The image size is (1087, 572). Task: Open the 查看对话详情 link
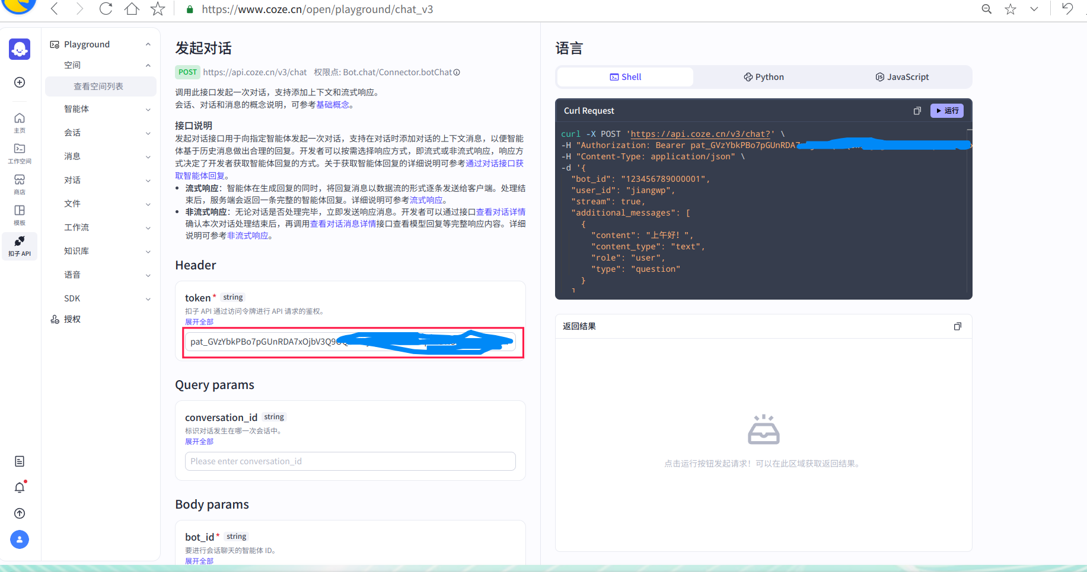pyautogui.click(x=501, y=212)
